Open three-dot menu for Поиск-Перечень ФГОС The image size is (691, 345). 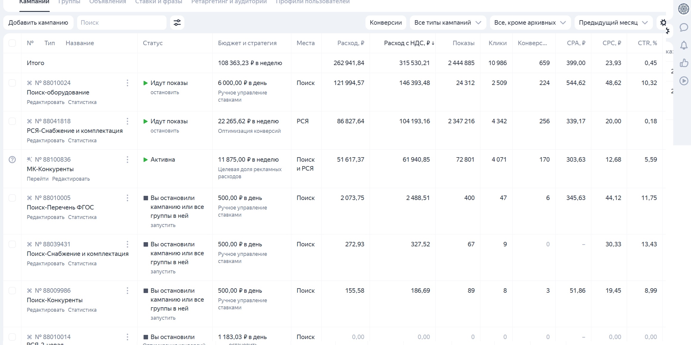pyautogui.click(x=127, y=198)
